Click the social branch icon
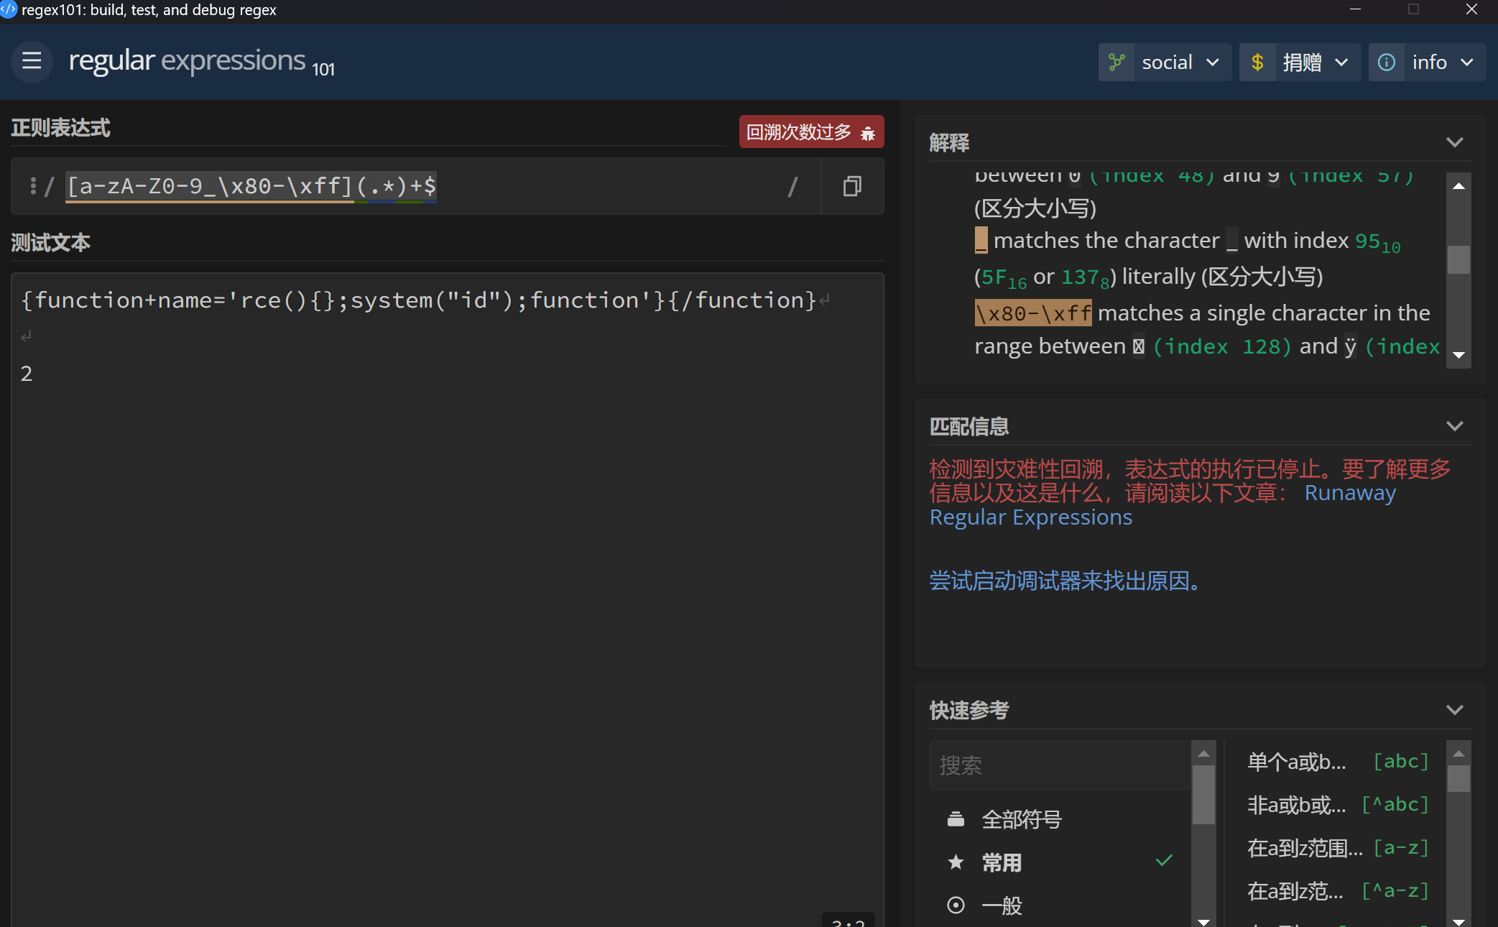This screenshot has height=927, width=1498. point(1116,63)
